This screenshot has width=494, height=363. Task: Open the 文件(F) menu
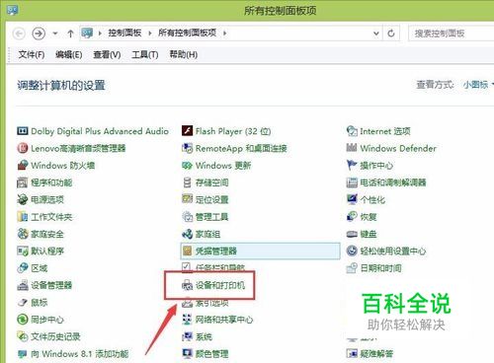click(x=32, y=54)
